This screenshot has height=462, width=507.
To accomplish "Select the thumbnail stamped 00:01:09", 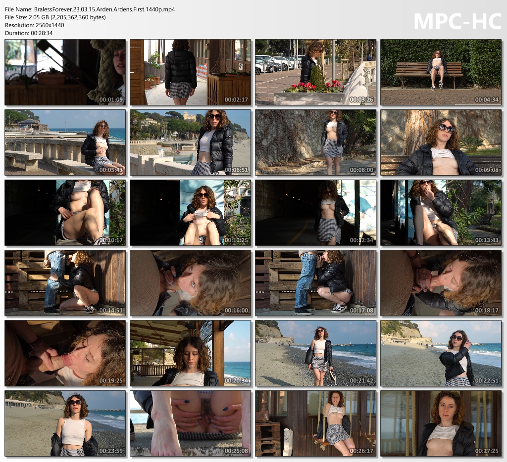I will 65,72.
